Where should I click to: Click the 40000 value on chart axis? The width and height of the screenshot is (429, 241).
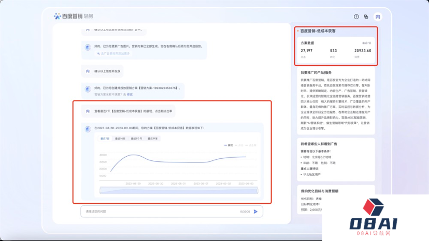pyautogui.click(x=103, y=155)
